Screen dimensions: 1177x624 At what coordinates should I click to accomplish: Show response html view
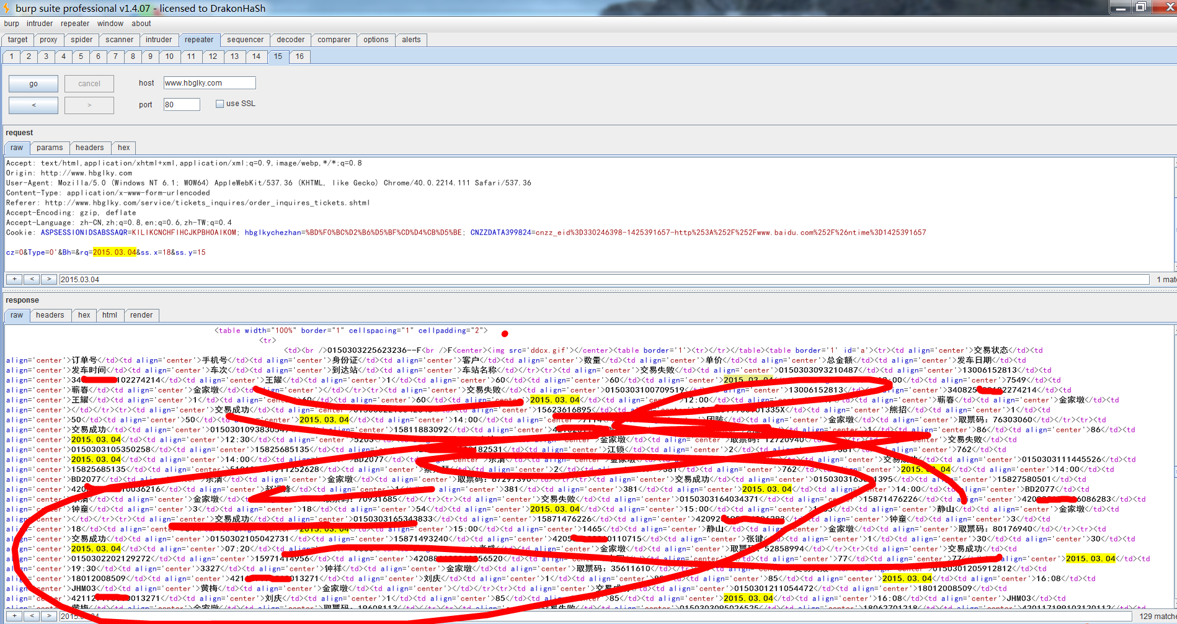(x=110, y=315)
